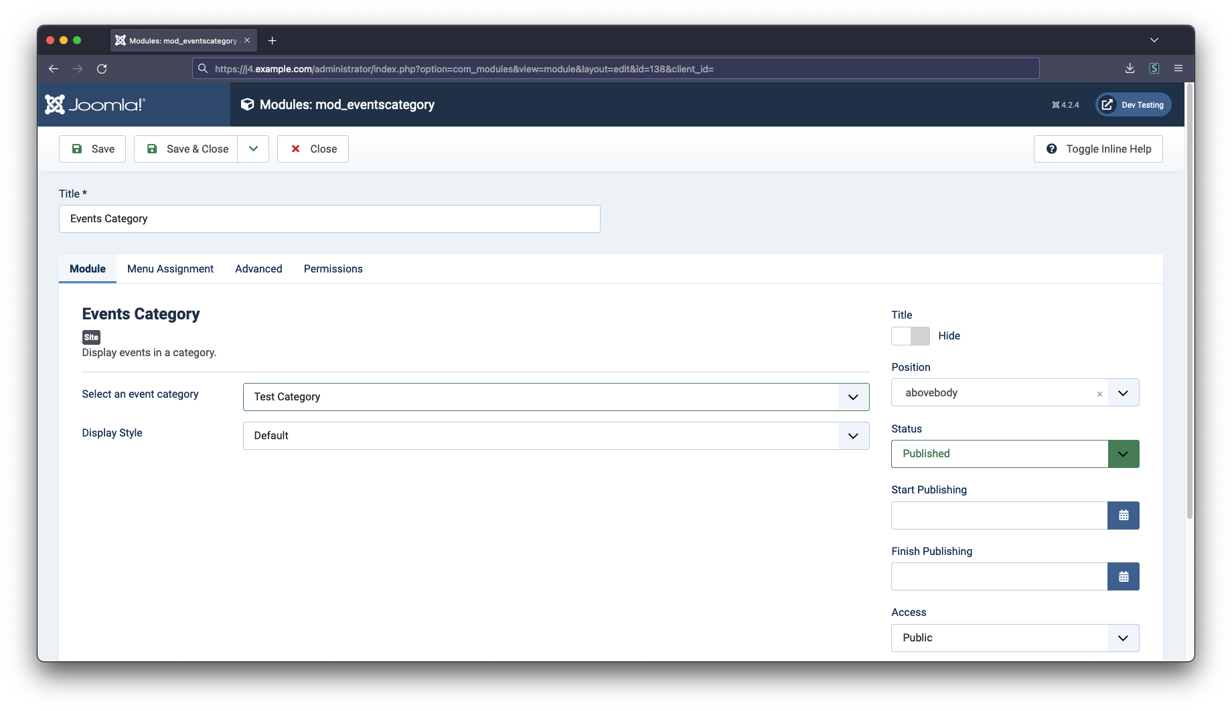Open the Display Style dropdown
The height and width of the screenshot is (711, 1232).
[556, 436]
